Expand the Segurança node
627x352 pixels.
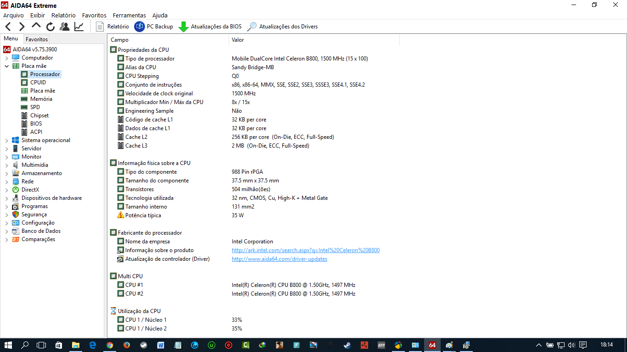[x=7, y=214]
